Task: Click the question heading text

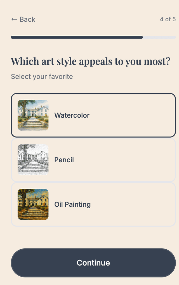Action: point(91,61)
